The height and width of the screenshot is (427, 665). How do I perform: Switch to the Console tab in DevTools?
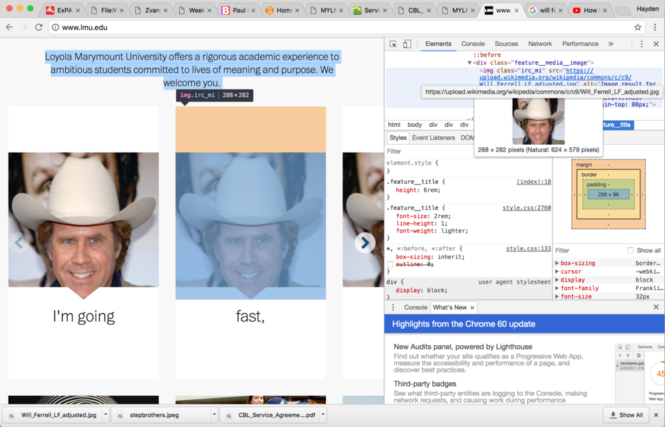point(473,44)
